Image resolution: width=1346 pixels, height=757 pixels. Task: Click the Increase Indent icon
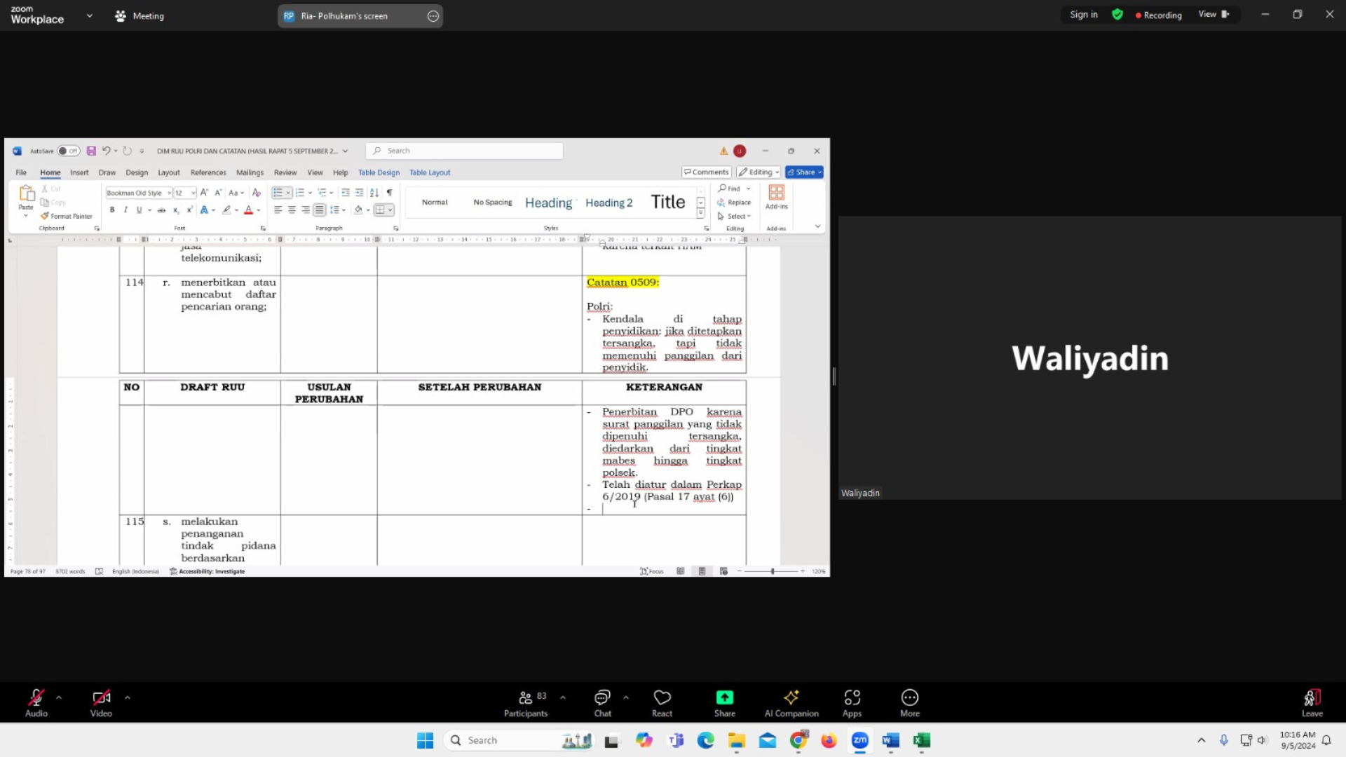pos(359,192)
